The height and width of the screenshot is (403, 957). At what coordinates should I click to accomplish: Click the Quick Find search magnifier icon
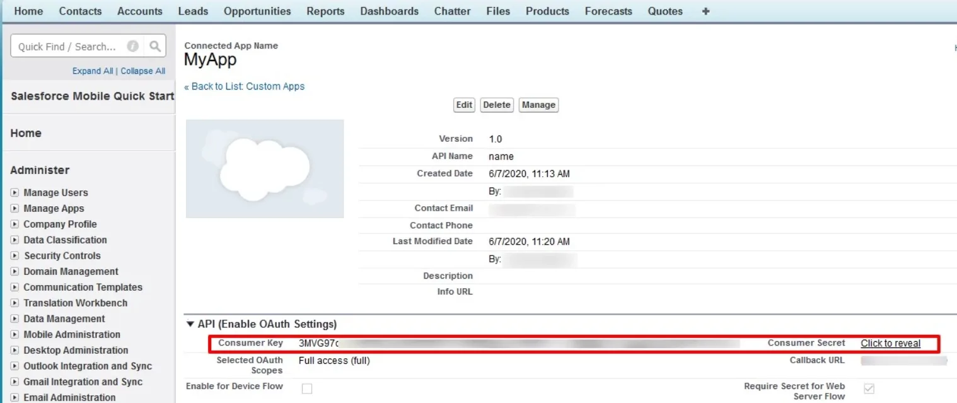(154, 45)
